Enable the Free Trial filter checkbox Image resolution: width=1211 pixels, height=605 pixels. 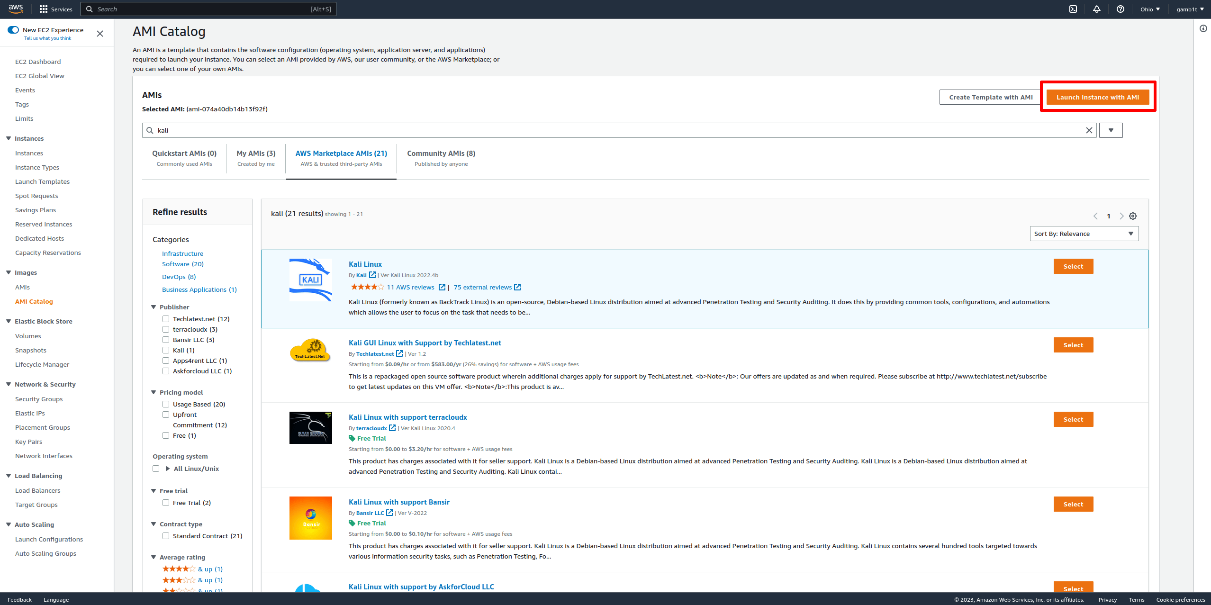[166, 503]
